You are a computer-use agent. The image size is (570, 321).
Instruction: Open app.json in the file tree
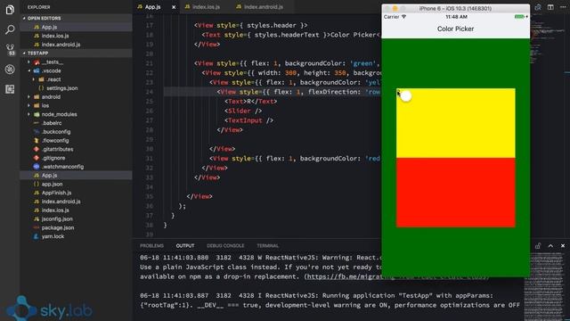tap(52, 185)
